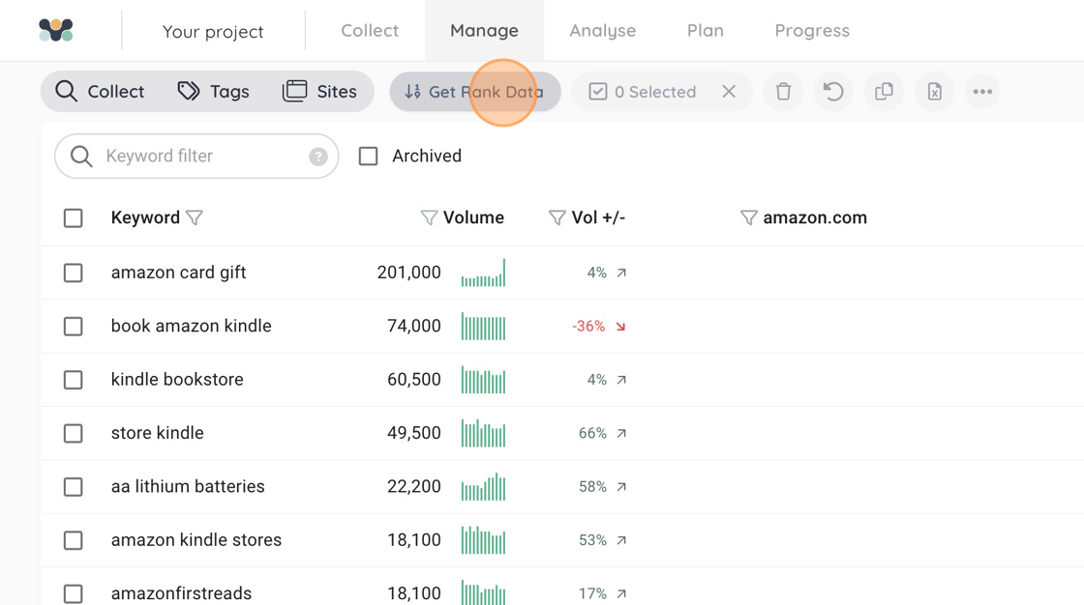Click the volume trend chart for amazon kindle stores

click(x=483, y=541)
